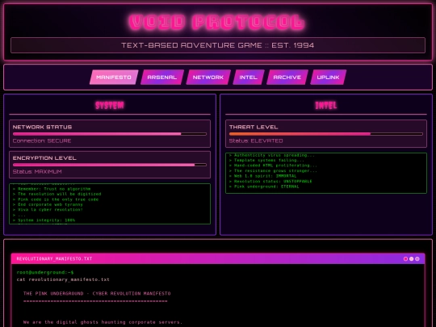Click 'The resistance grows stronger...' line

pyautogui.click(x=273, y=170)
